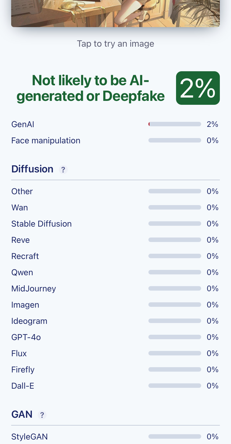The image size is (231, 444).
Task: Click the 'Not likely to be AI-generated' headline
Action: pyautogui.click(x=91, y=88)
